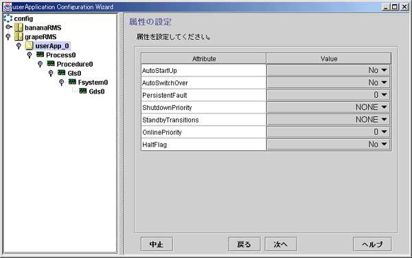
Task: Open the StandbyTransitions value dropdown
Action: [328, 120]
